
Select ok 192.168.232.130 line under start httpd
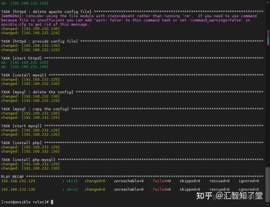point(25,67)
